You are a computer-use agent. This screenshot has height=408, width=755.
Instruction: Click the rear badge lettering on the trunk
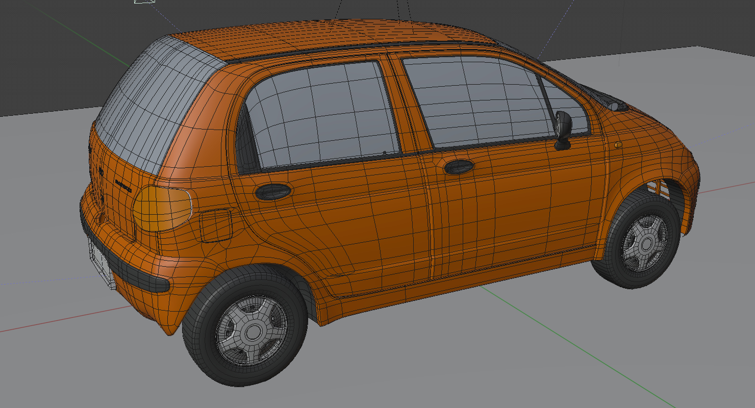(123, 185)
